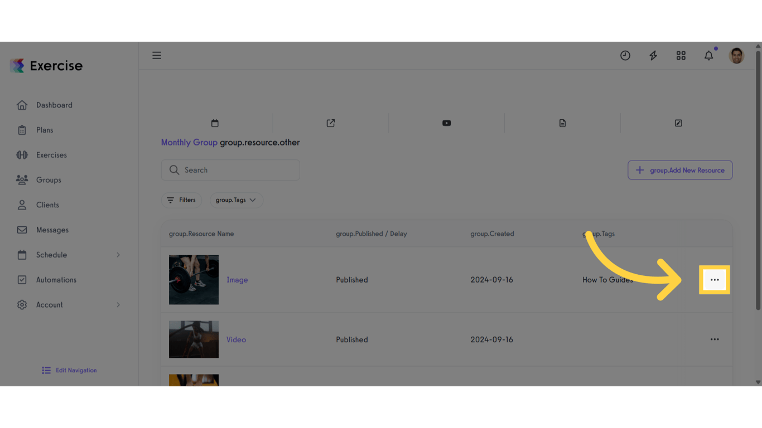Viewport: 762px width, 428px height.
Task: Open the apps grid icon in the header
Action: pos(681,55)
